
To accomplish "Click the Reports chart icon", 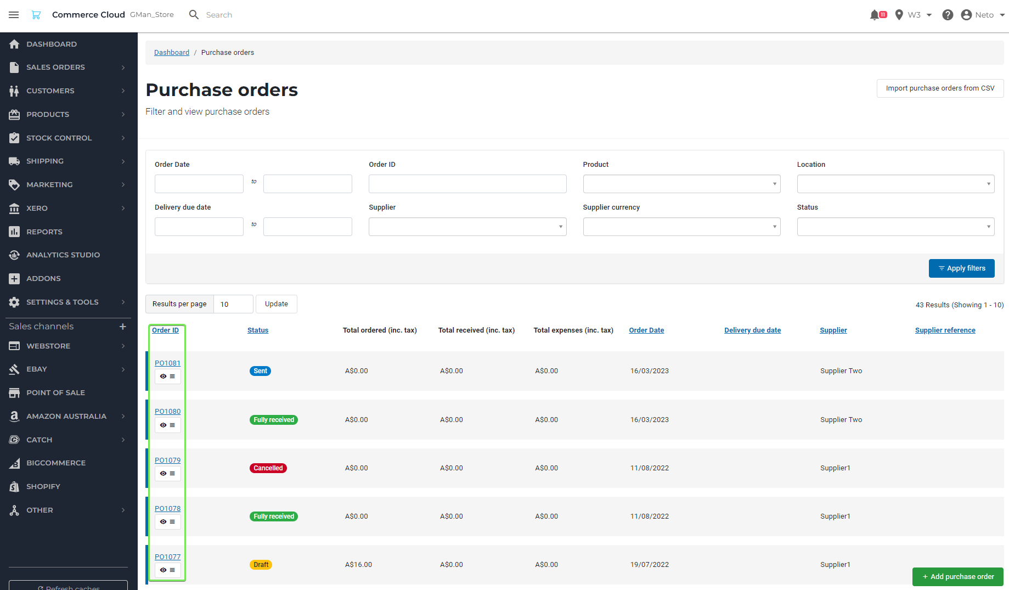I will coord(14,232).
